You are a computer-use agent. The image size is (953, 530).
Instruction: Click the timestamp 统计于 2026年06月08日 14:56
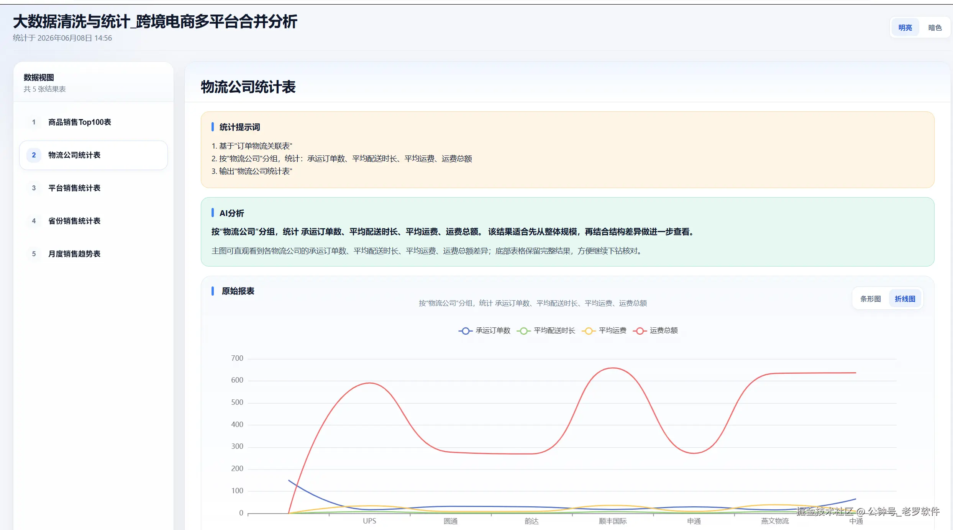click(x=62, y=38)
